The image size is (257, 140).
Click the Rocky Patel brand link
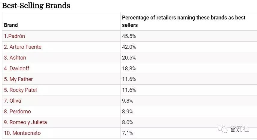(x=20, y=90)
